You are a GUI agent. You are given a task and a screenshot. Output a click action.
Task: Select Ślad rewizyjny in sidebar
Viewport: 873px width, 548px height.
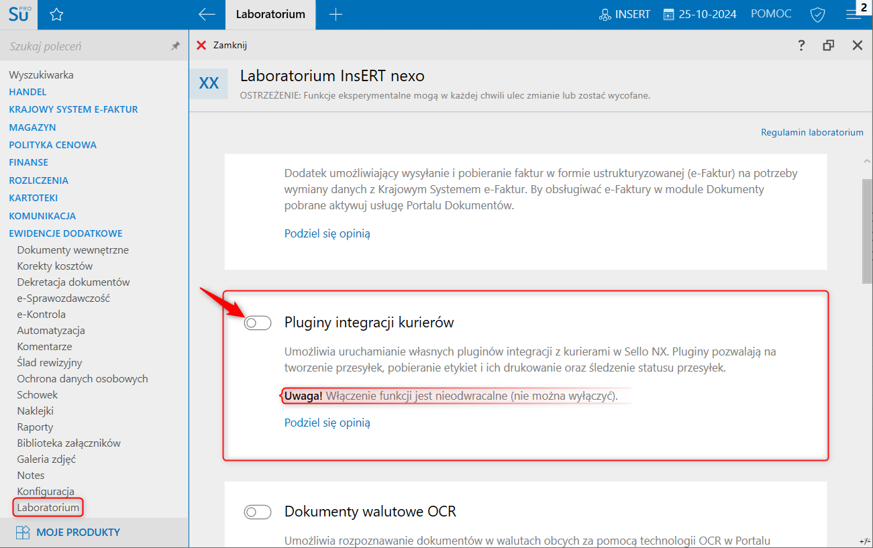49,363
